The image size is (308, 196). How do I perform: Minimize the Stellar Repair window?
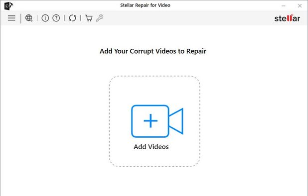coord(284,6)
